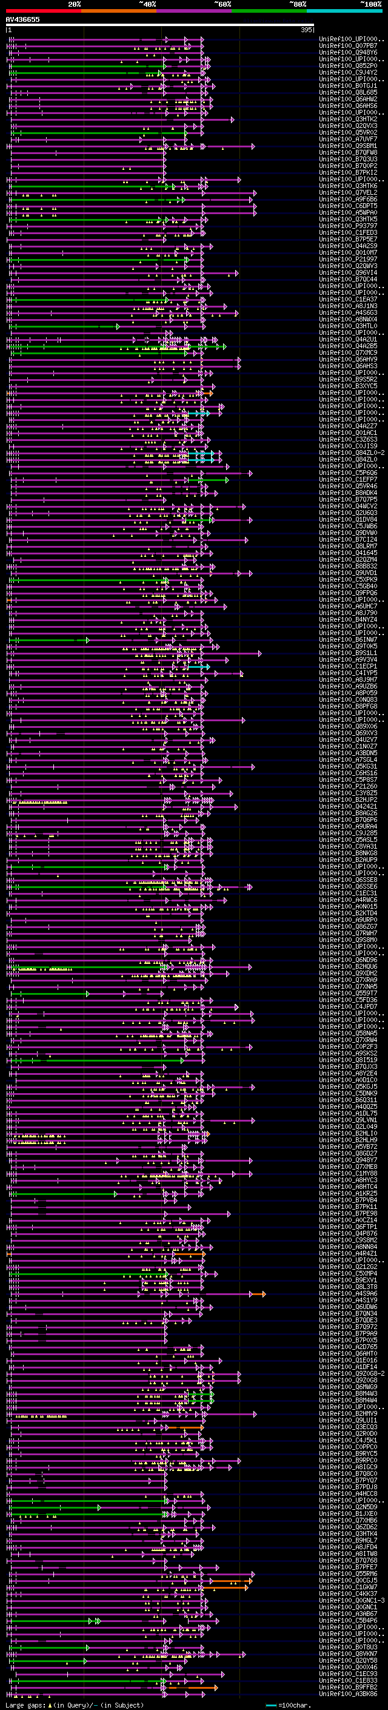
Task: Select hit UniRef100_Q00X46
Action: tap(348, 1667)
